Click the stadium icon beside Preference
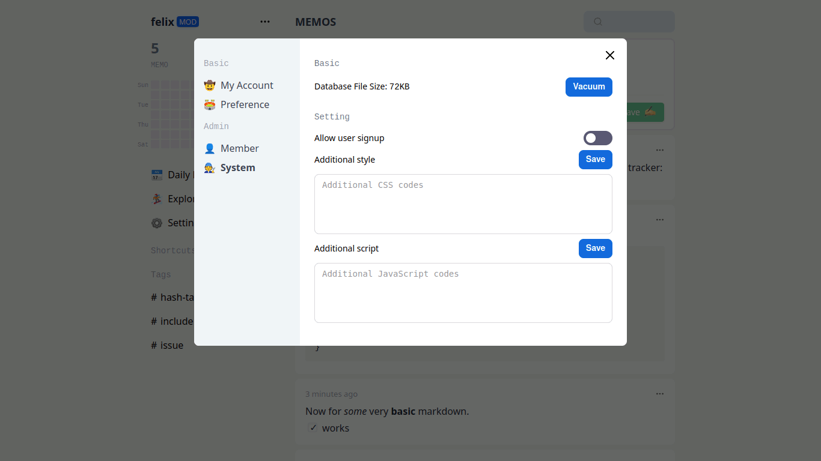Viewport: 821px width, 461px height. [x=209, y=105]
